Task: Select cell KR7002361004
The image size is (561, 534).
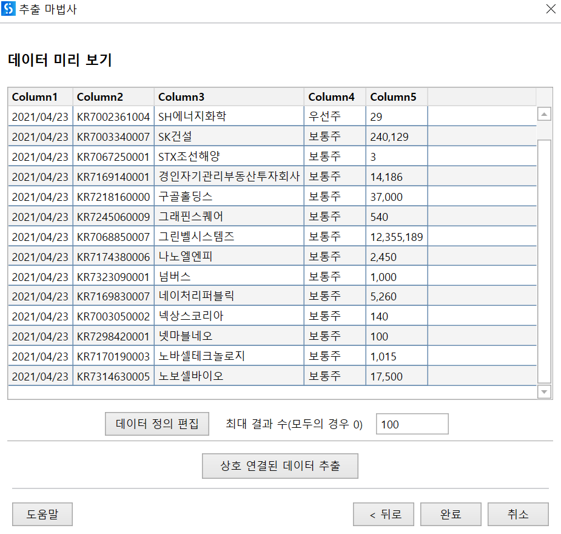Action: click(x=113, y=117)
